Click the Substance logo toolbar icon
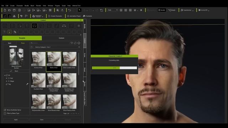The image size is (228, 128). [x=37, y=16]
